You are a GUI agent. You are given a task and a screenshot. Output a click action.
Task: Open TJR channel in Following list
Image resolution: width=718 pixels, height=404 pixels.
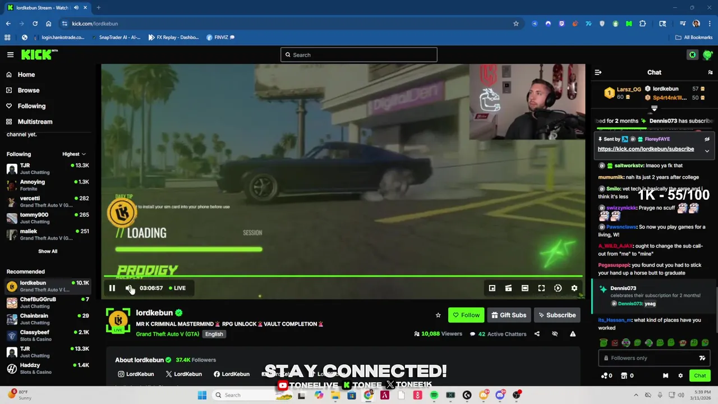pos(47,169)
